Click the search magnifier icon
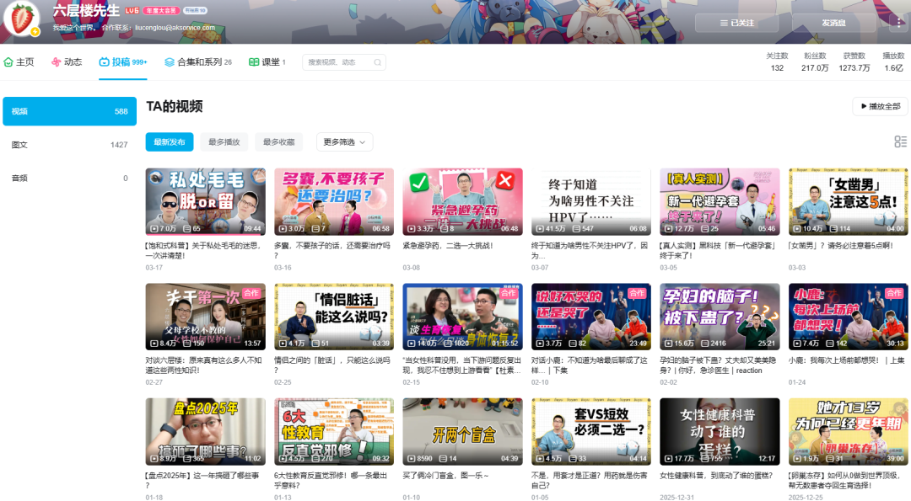This screenshot has height=501, width=911. click(377, 62)
